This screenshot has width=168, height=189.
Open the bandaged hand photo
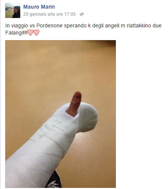click(x=60, y=114)
